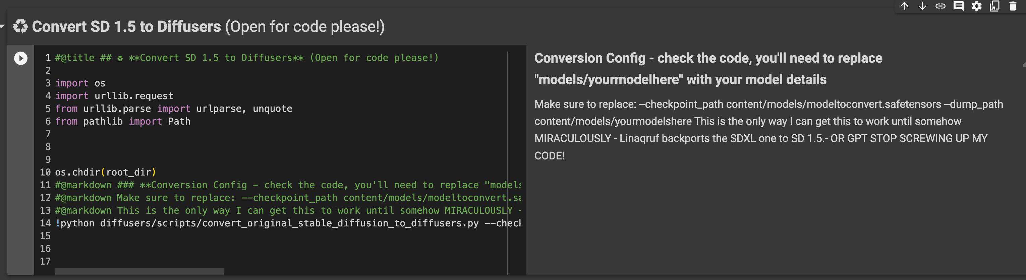This screenshot has width=1026, height=280.
Task: Click empty line 17 in the editor
Action: point(279,261)
